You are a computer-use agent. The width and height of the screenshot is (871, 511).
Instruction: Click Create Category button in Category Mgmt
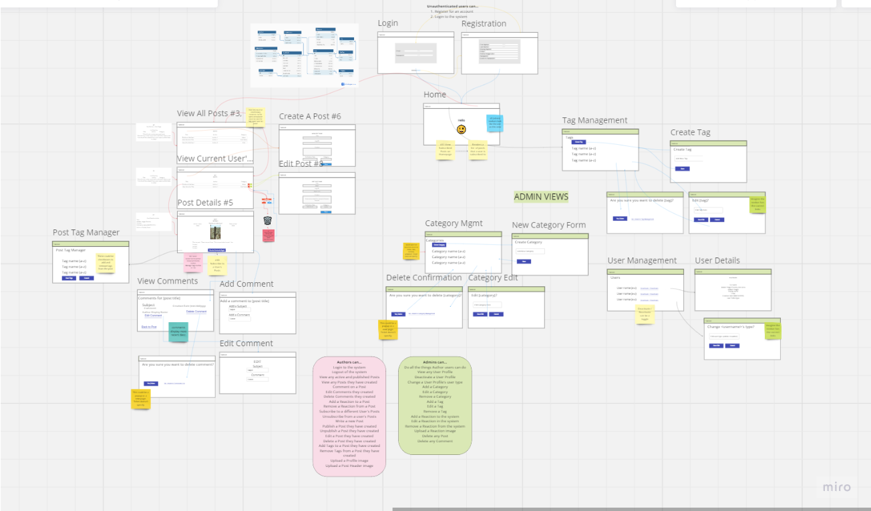439,245
